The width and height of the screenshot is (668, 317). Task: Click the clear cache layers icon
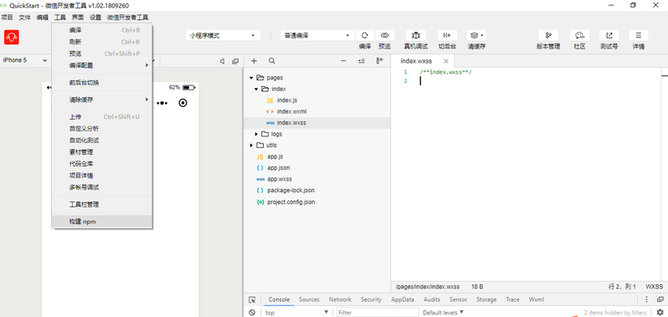pyautogui.click(x=475, y=35)
